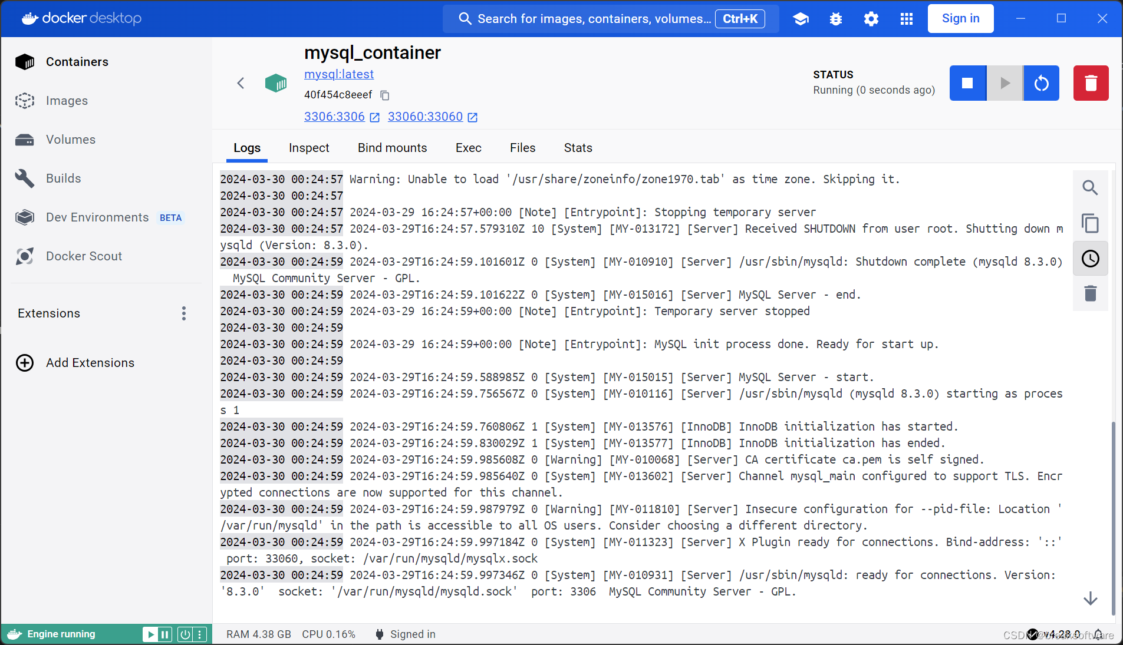Click the global search field
This screenshot has height=645, width=1123.
coord(611,19)
